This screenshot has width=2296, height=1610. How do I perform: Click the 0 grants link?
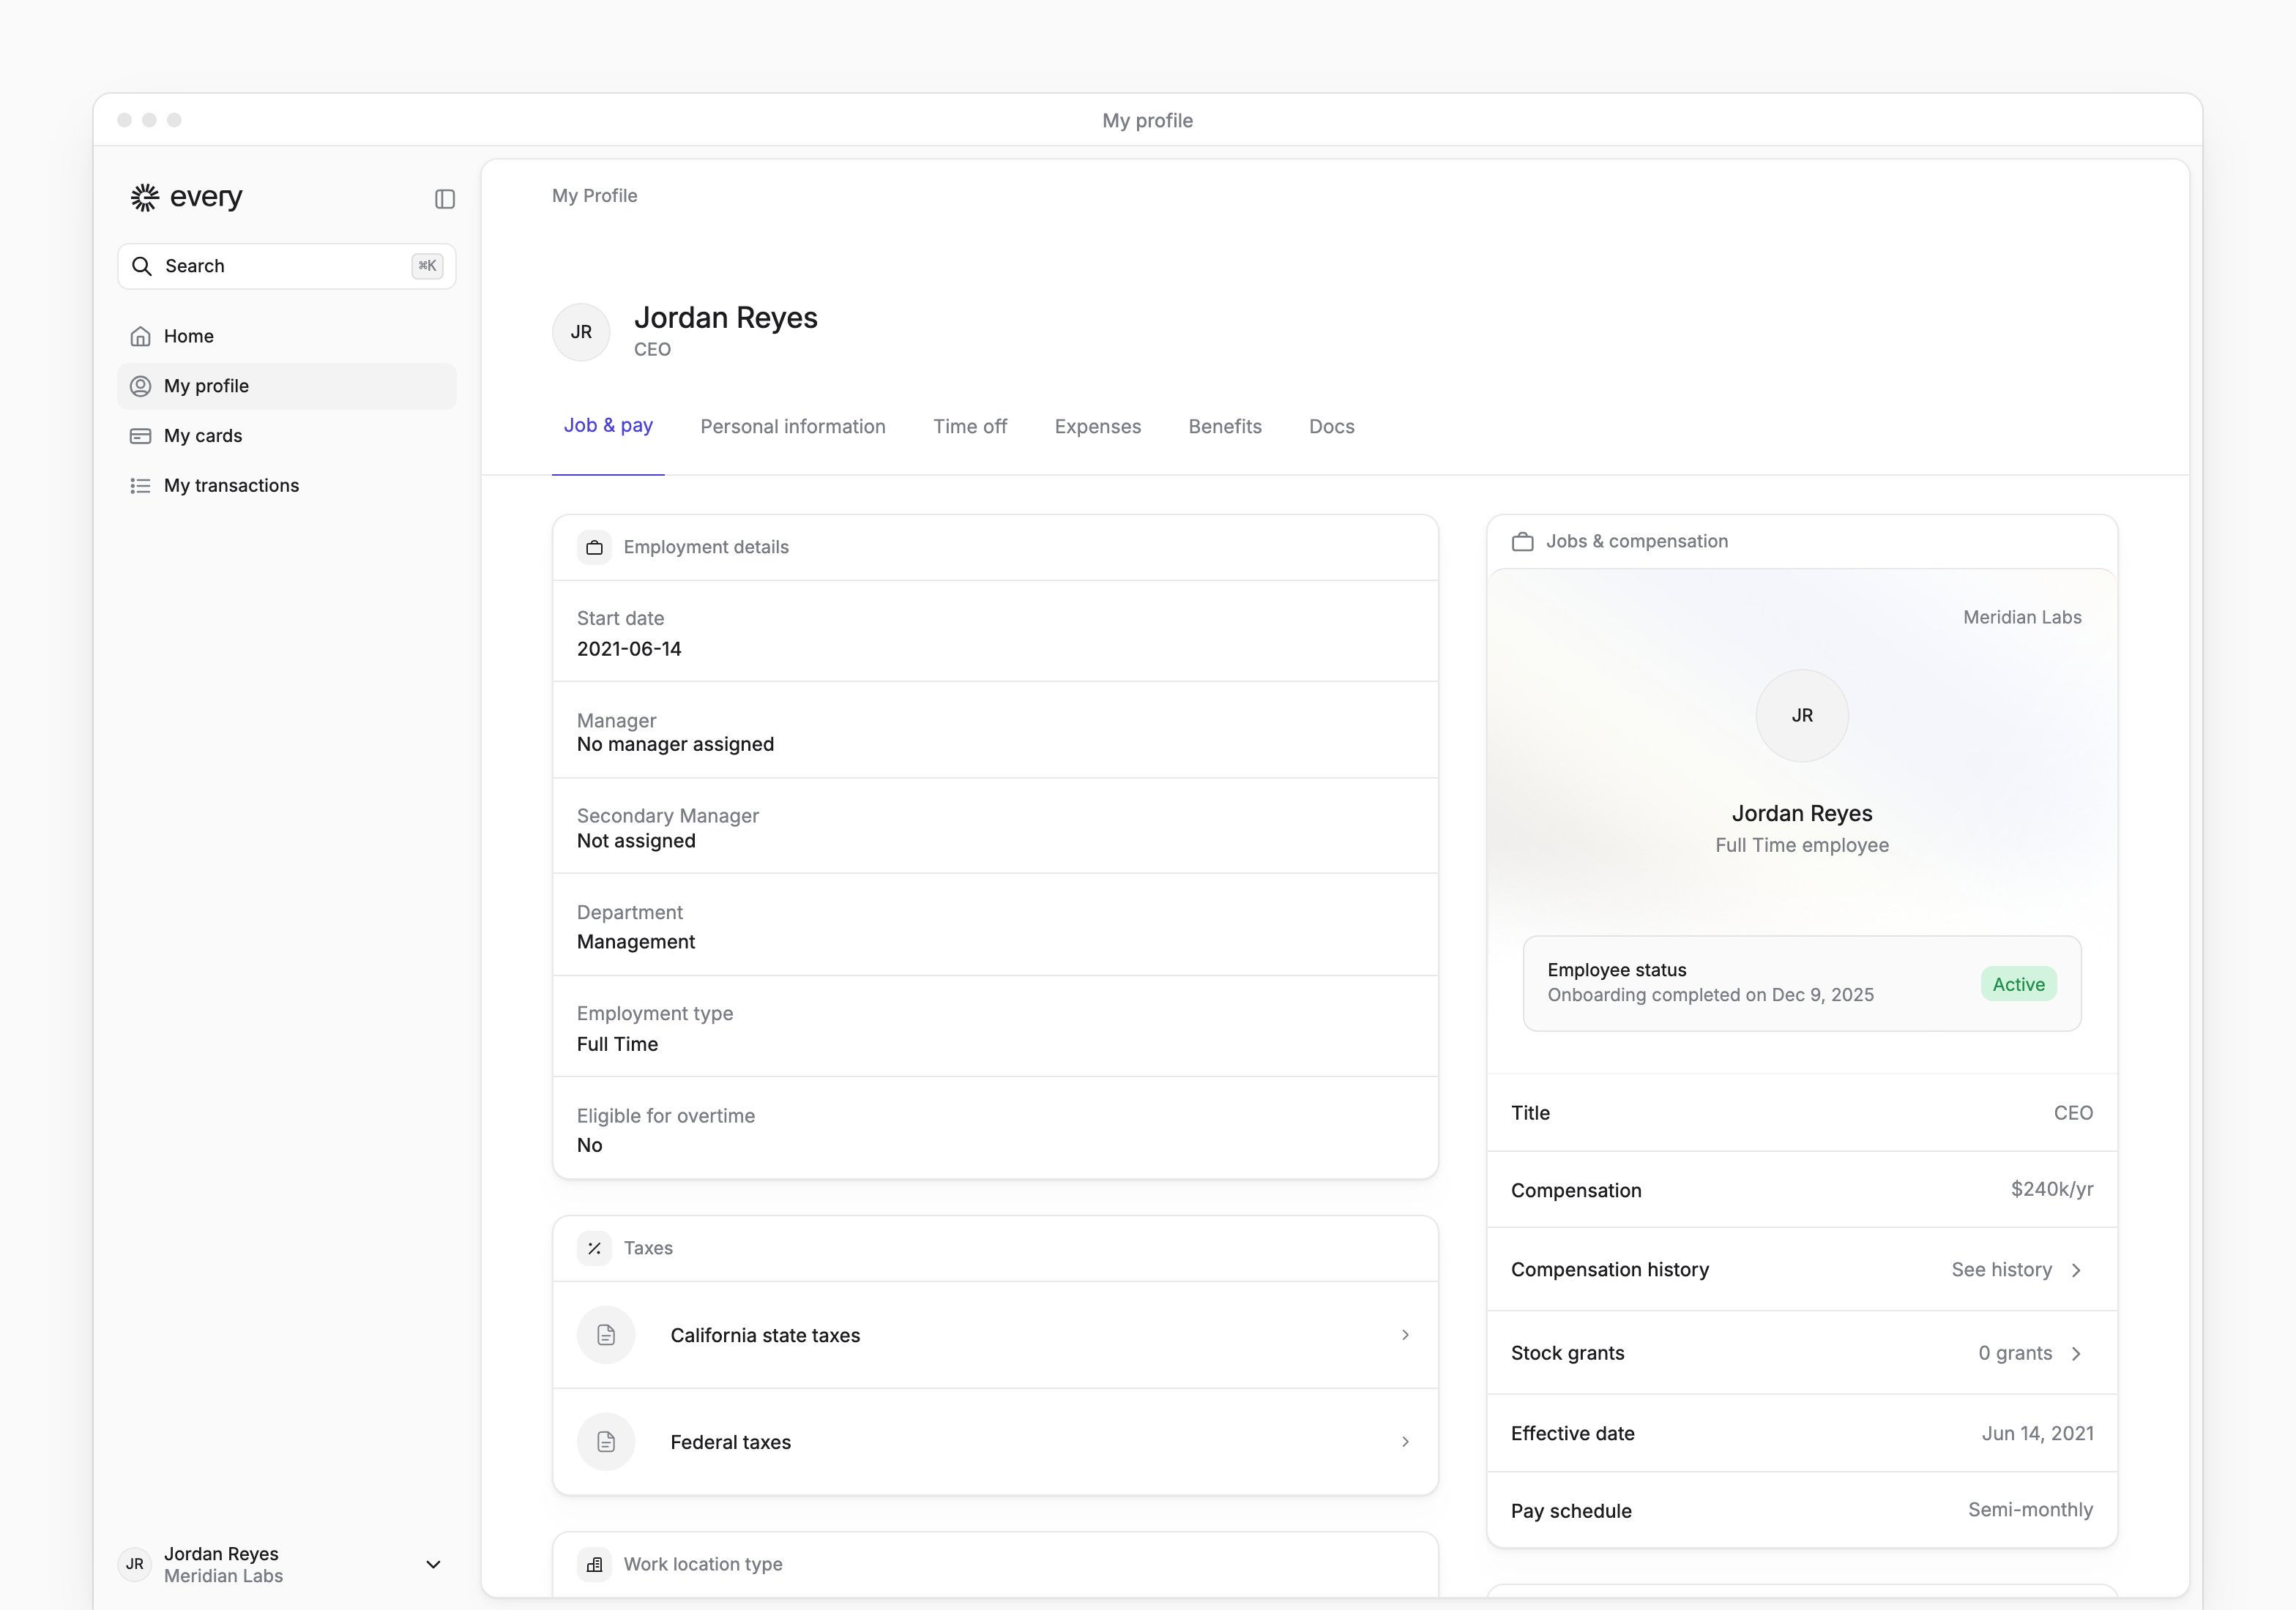coord(2015,1354)
